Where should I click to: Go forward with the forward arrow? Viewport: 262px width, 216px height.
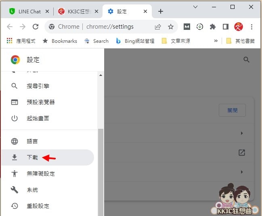click(23, 27)
